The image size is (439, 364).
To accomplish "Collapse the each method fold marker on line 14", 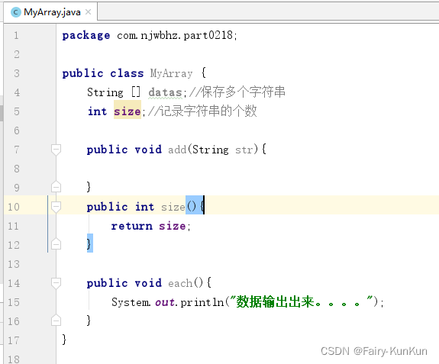I will click(x=56, y=283).
